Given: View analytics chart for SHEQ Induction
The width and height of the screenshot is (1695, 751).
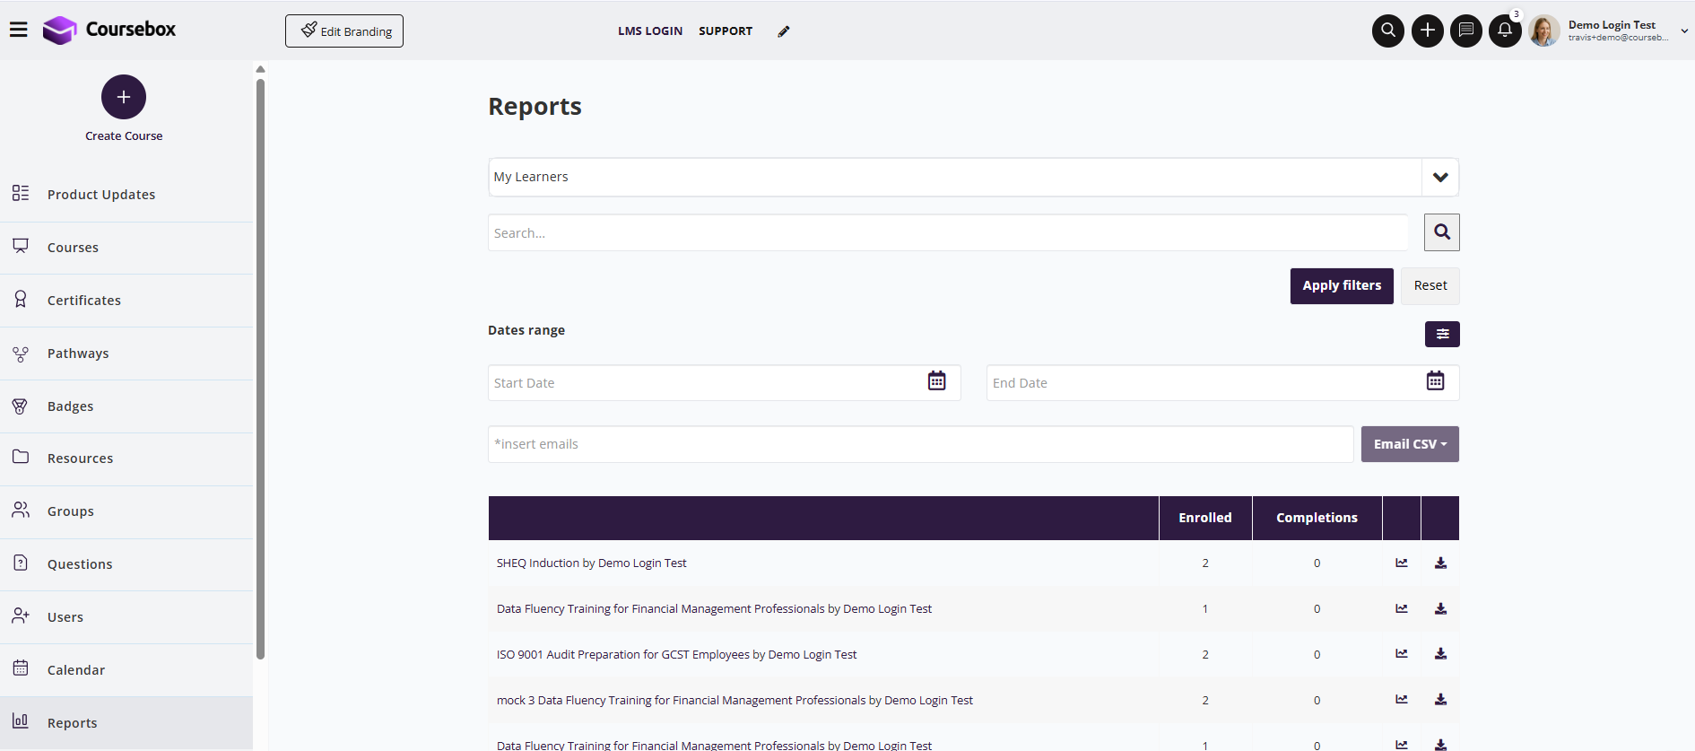Looking at the screenshot, I should (1402, 563).
